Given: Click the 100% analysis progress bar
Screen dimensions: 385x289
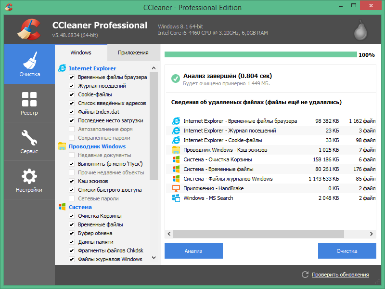Looking at the screenshot, I should click(260, 54).
